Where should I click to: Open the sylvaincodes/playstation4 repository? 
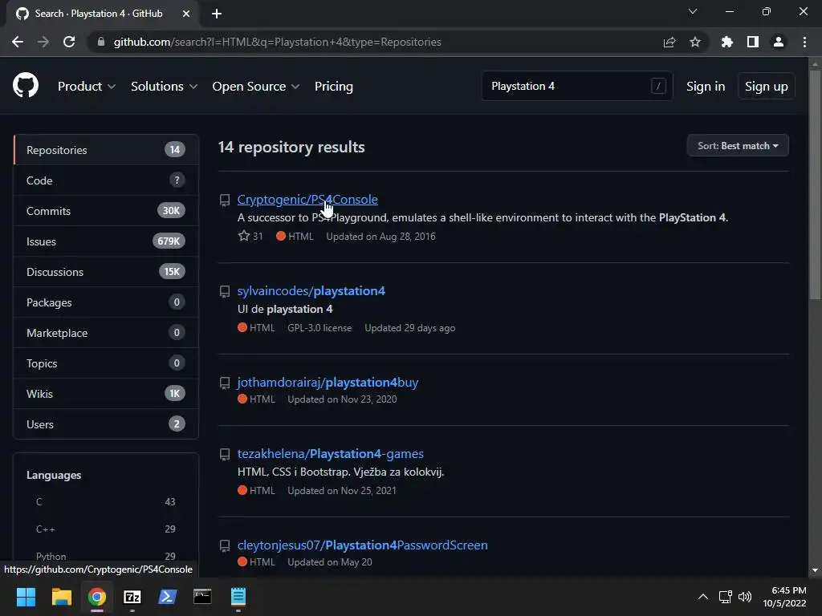point(311,290)
